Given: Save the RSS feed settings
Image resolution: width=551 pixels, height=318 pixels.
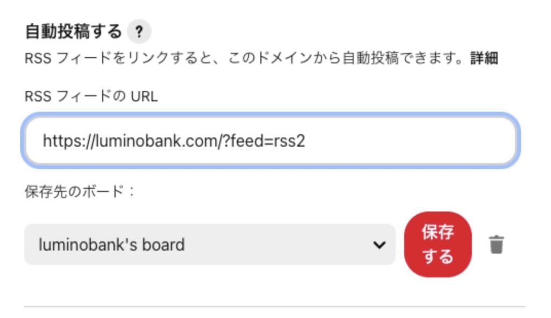Looking at the screenshot, I should pyautogui.click(x=438, y=244).
